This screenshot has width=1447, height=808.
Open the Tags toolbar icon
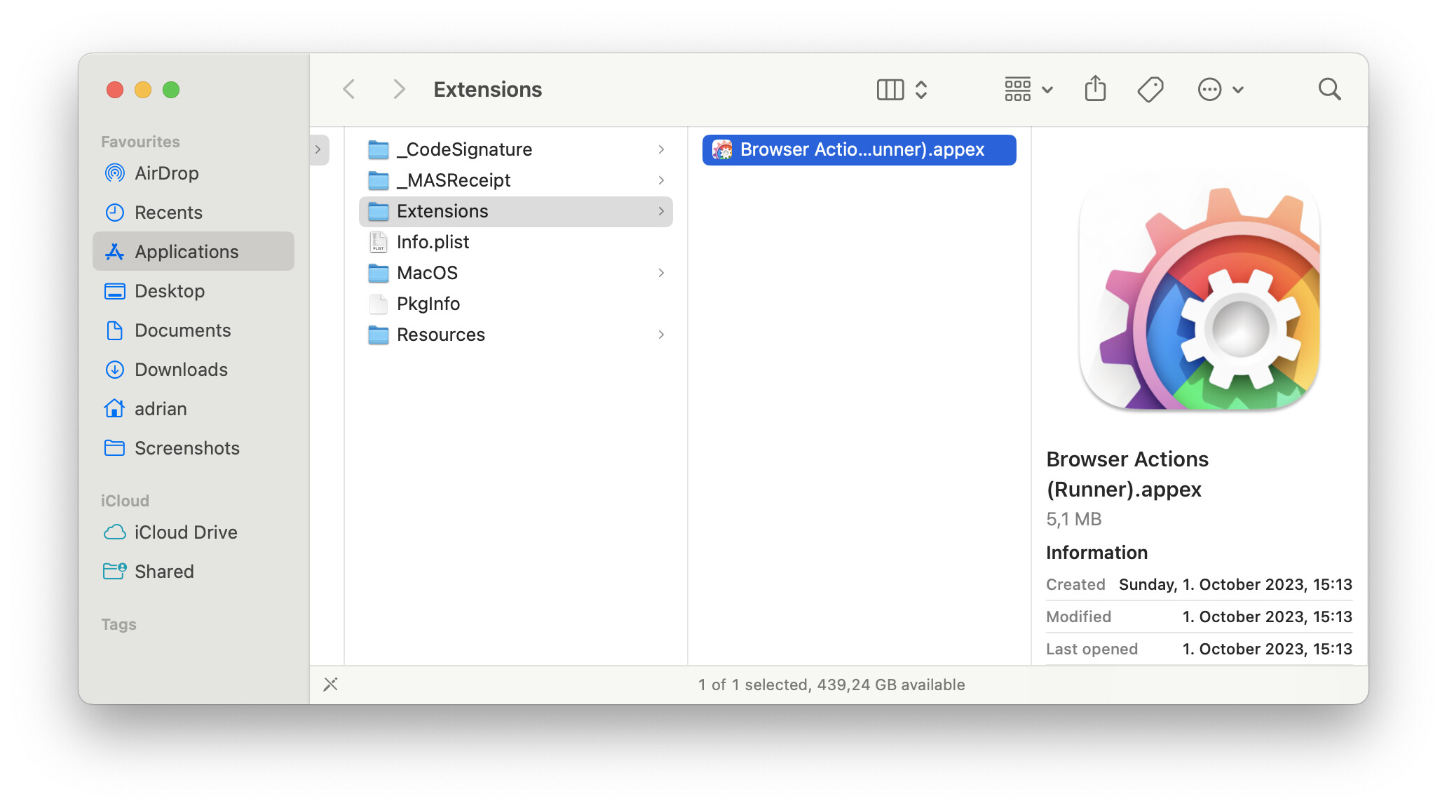pos(1150,90)
